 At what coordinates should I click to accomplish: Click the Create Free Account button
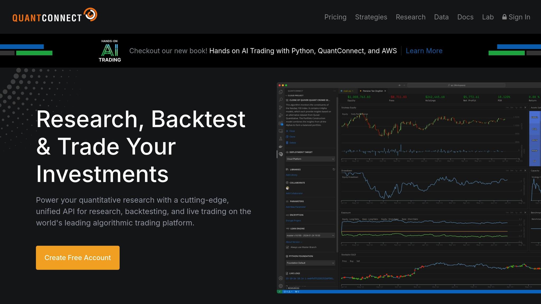click(78, 258)
